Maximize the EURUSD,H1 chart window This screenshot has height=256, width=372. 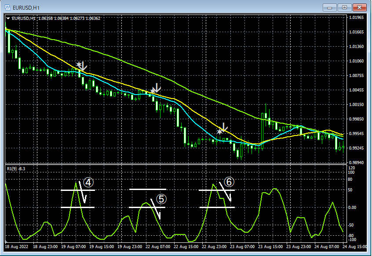(x=344, y=7)
